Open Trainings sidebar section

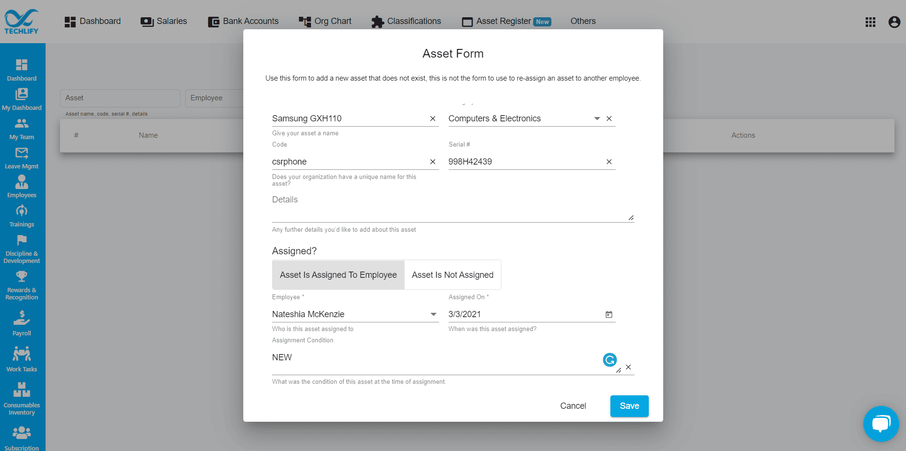coord(22,216)
